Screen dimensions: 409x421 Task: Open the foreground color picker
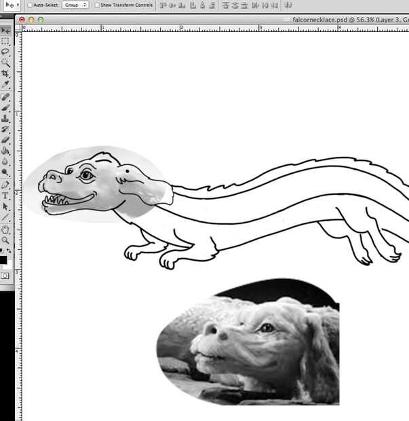(3, 259)
